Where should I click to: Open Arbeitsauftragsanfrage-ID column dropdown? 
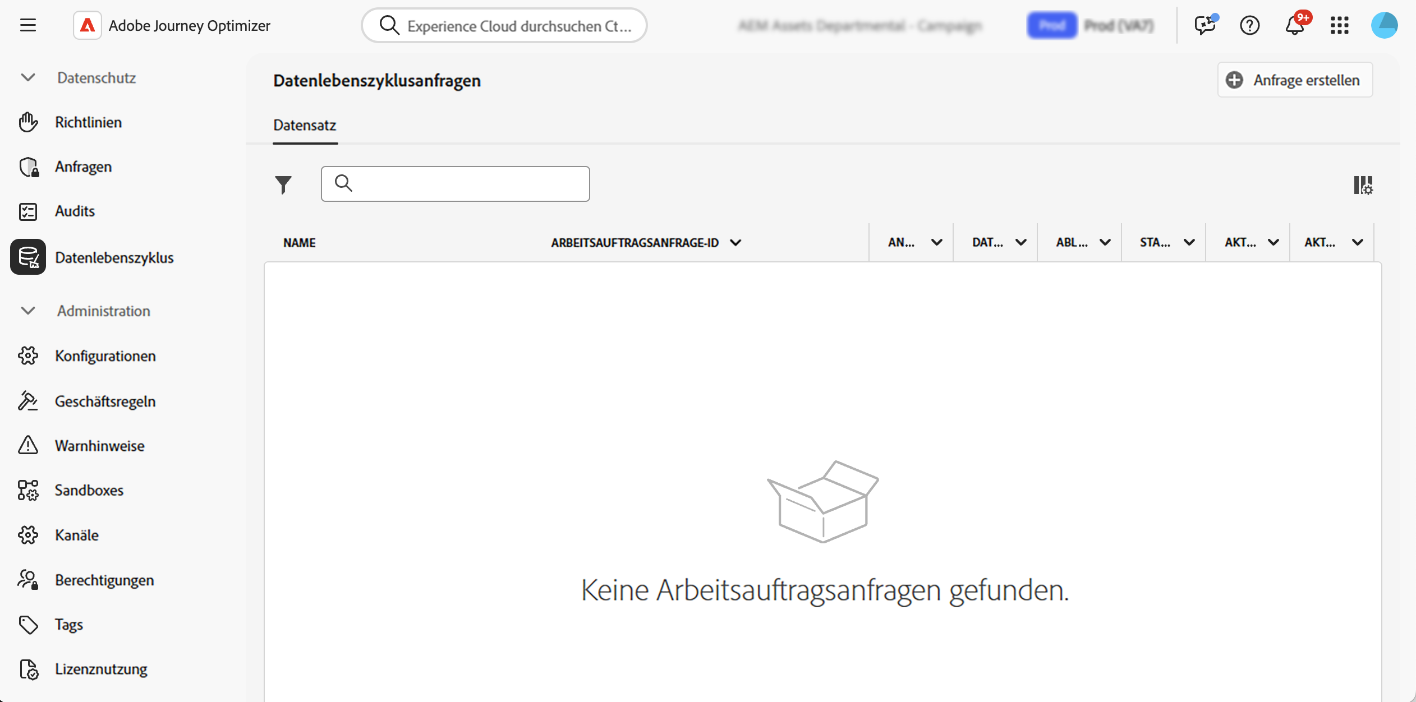(735, 242)
